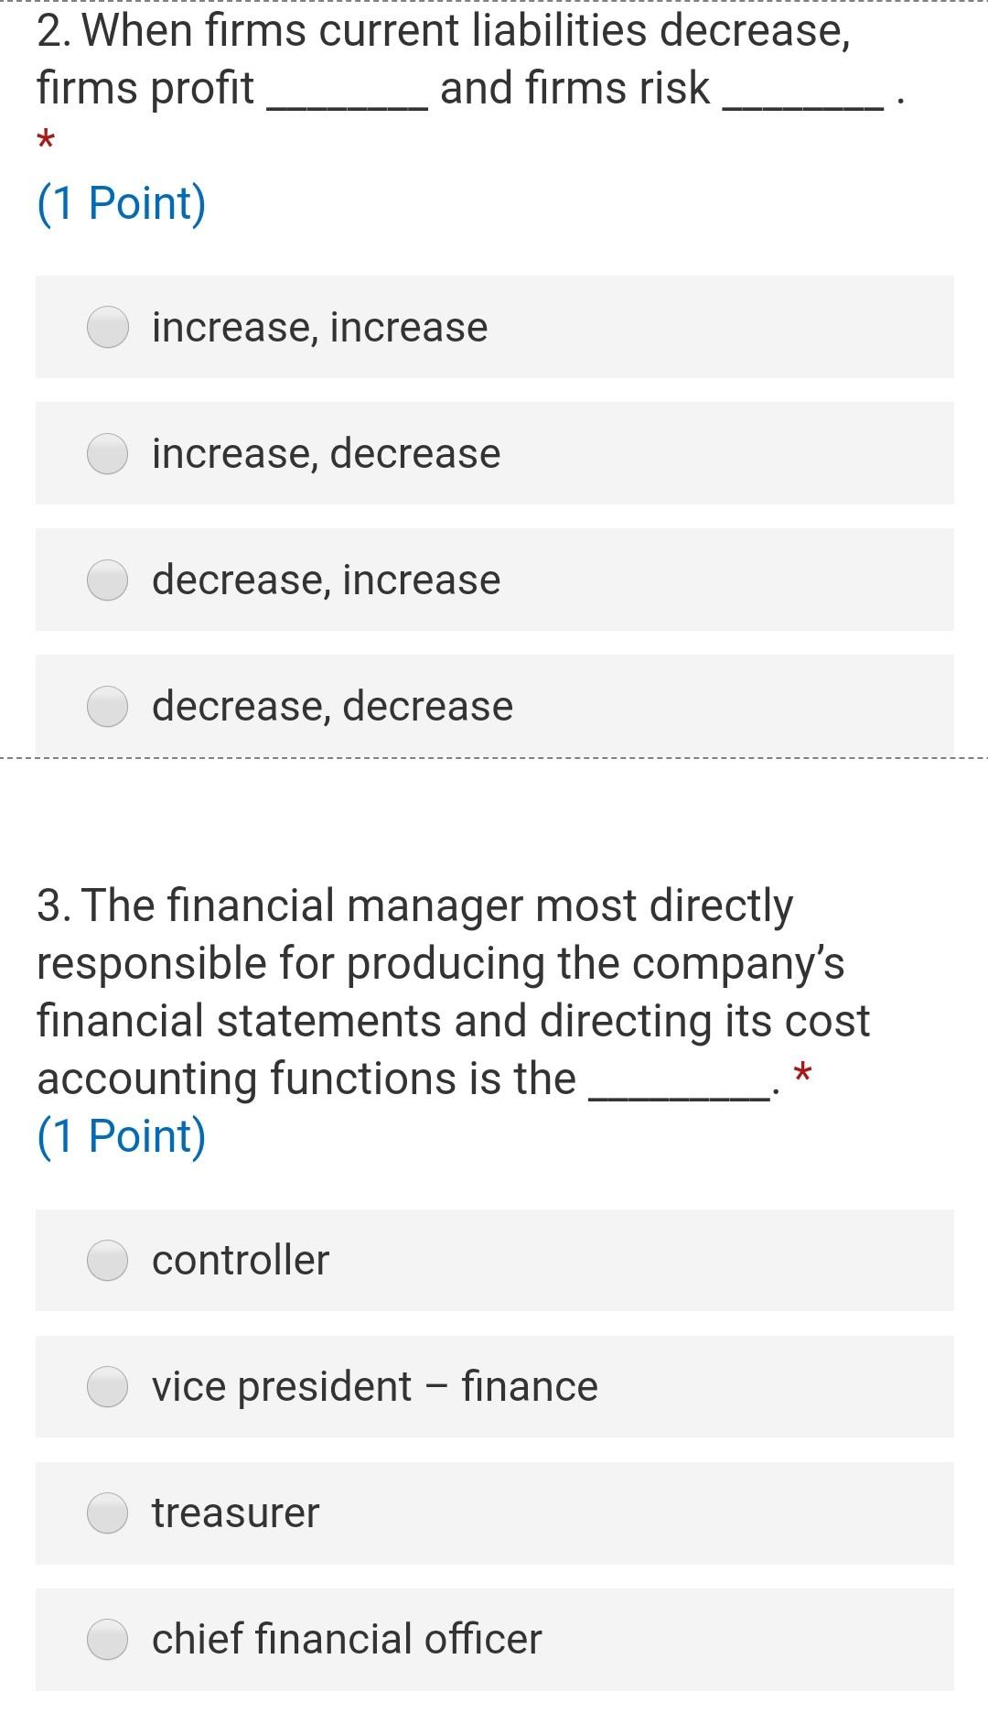The image size is (988, 1724).
Task: Select the "increase, increase" radio button
Action: click(107, 327)
